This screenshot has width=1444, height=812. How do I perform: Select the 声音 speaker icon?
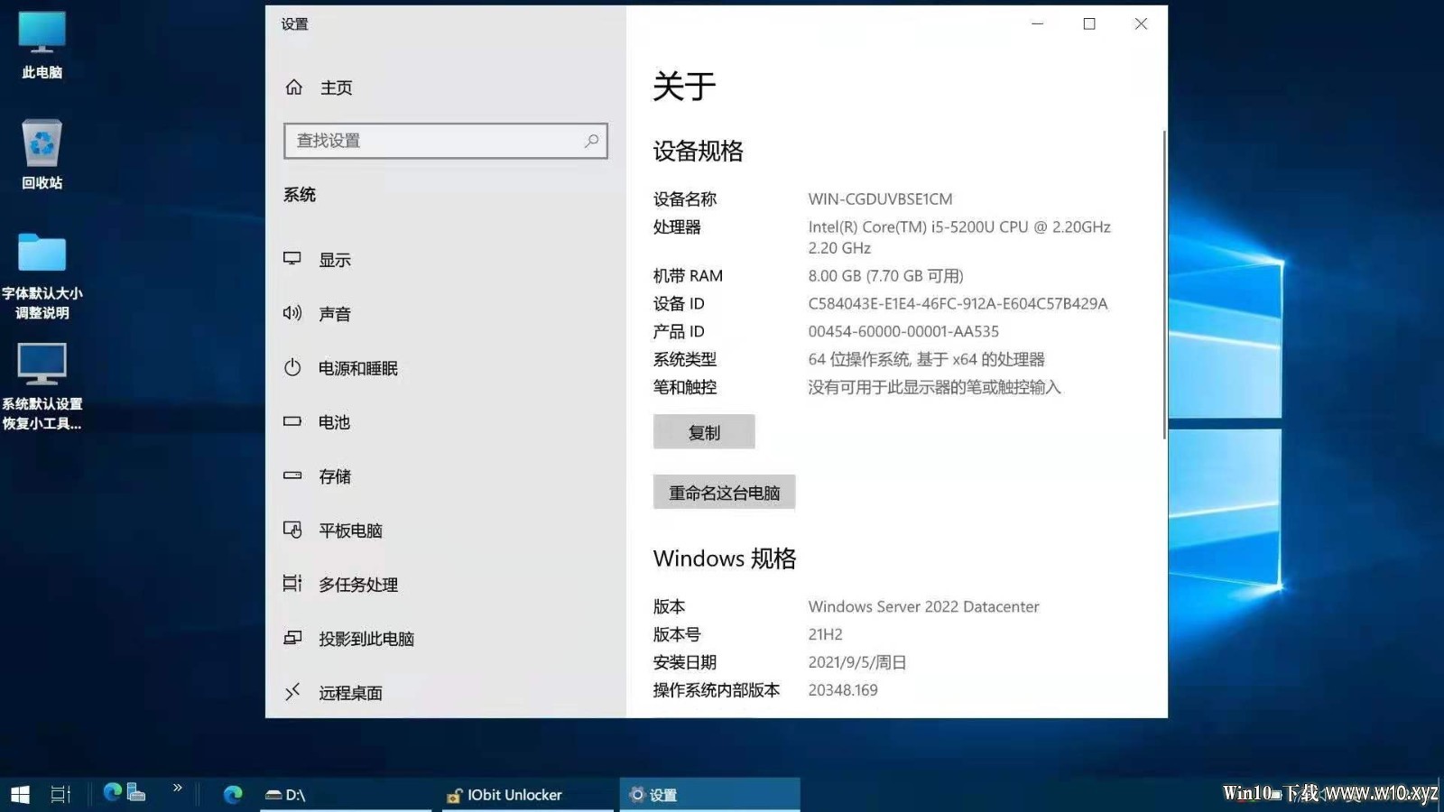coord(292,313)
